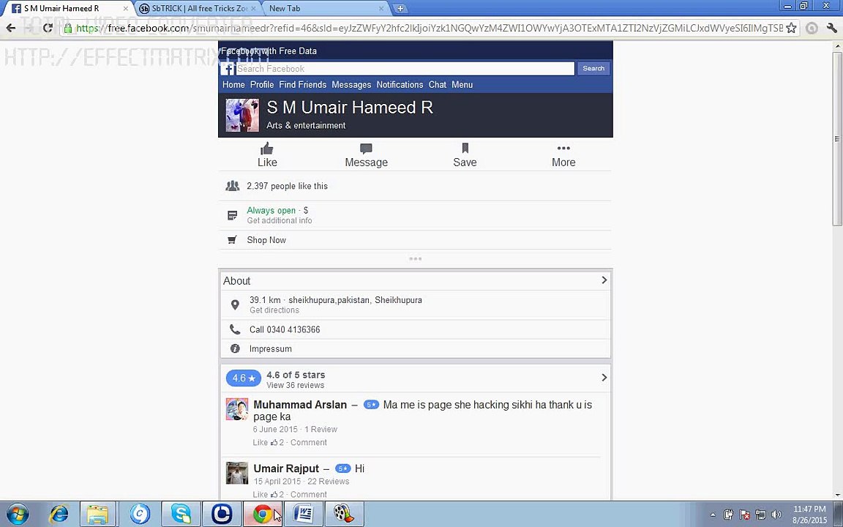Viewport: 843px width, 527px height.
Task: Click the hours info icon beside Always open
Action: pyautogui.click(x=232, y=216)
